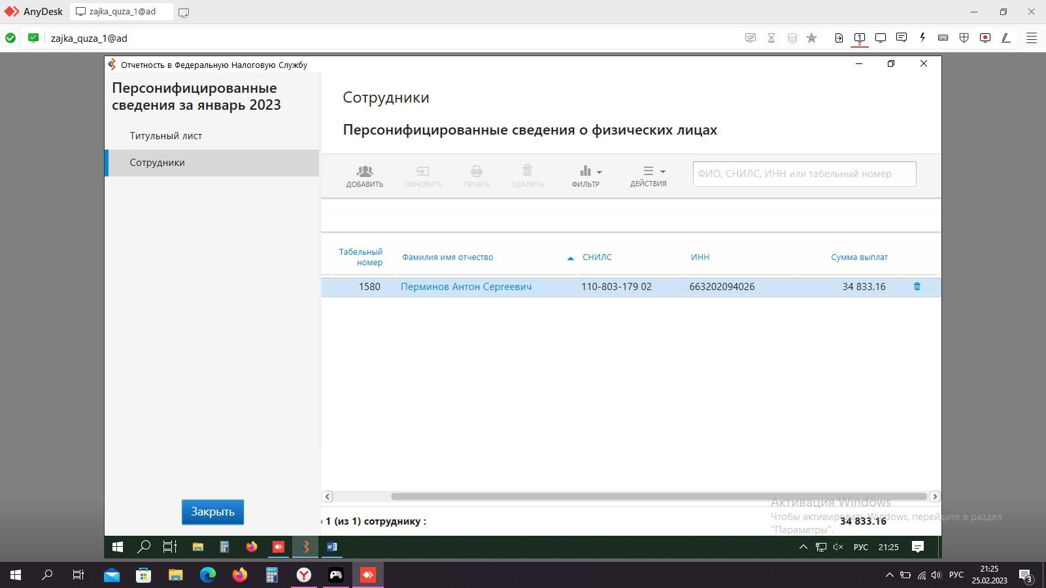The width and height of the screenshot is (1046, 588).
Task: Click AnyDesk keyboard icon
Action: click(943, 38)
